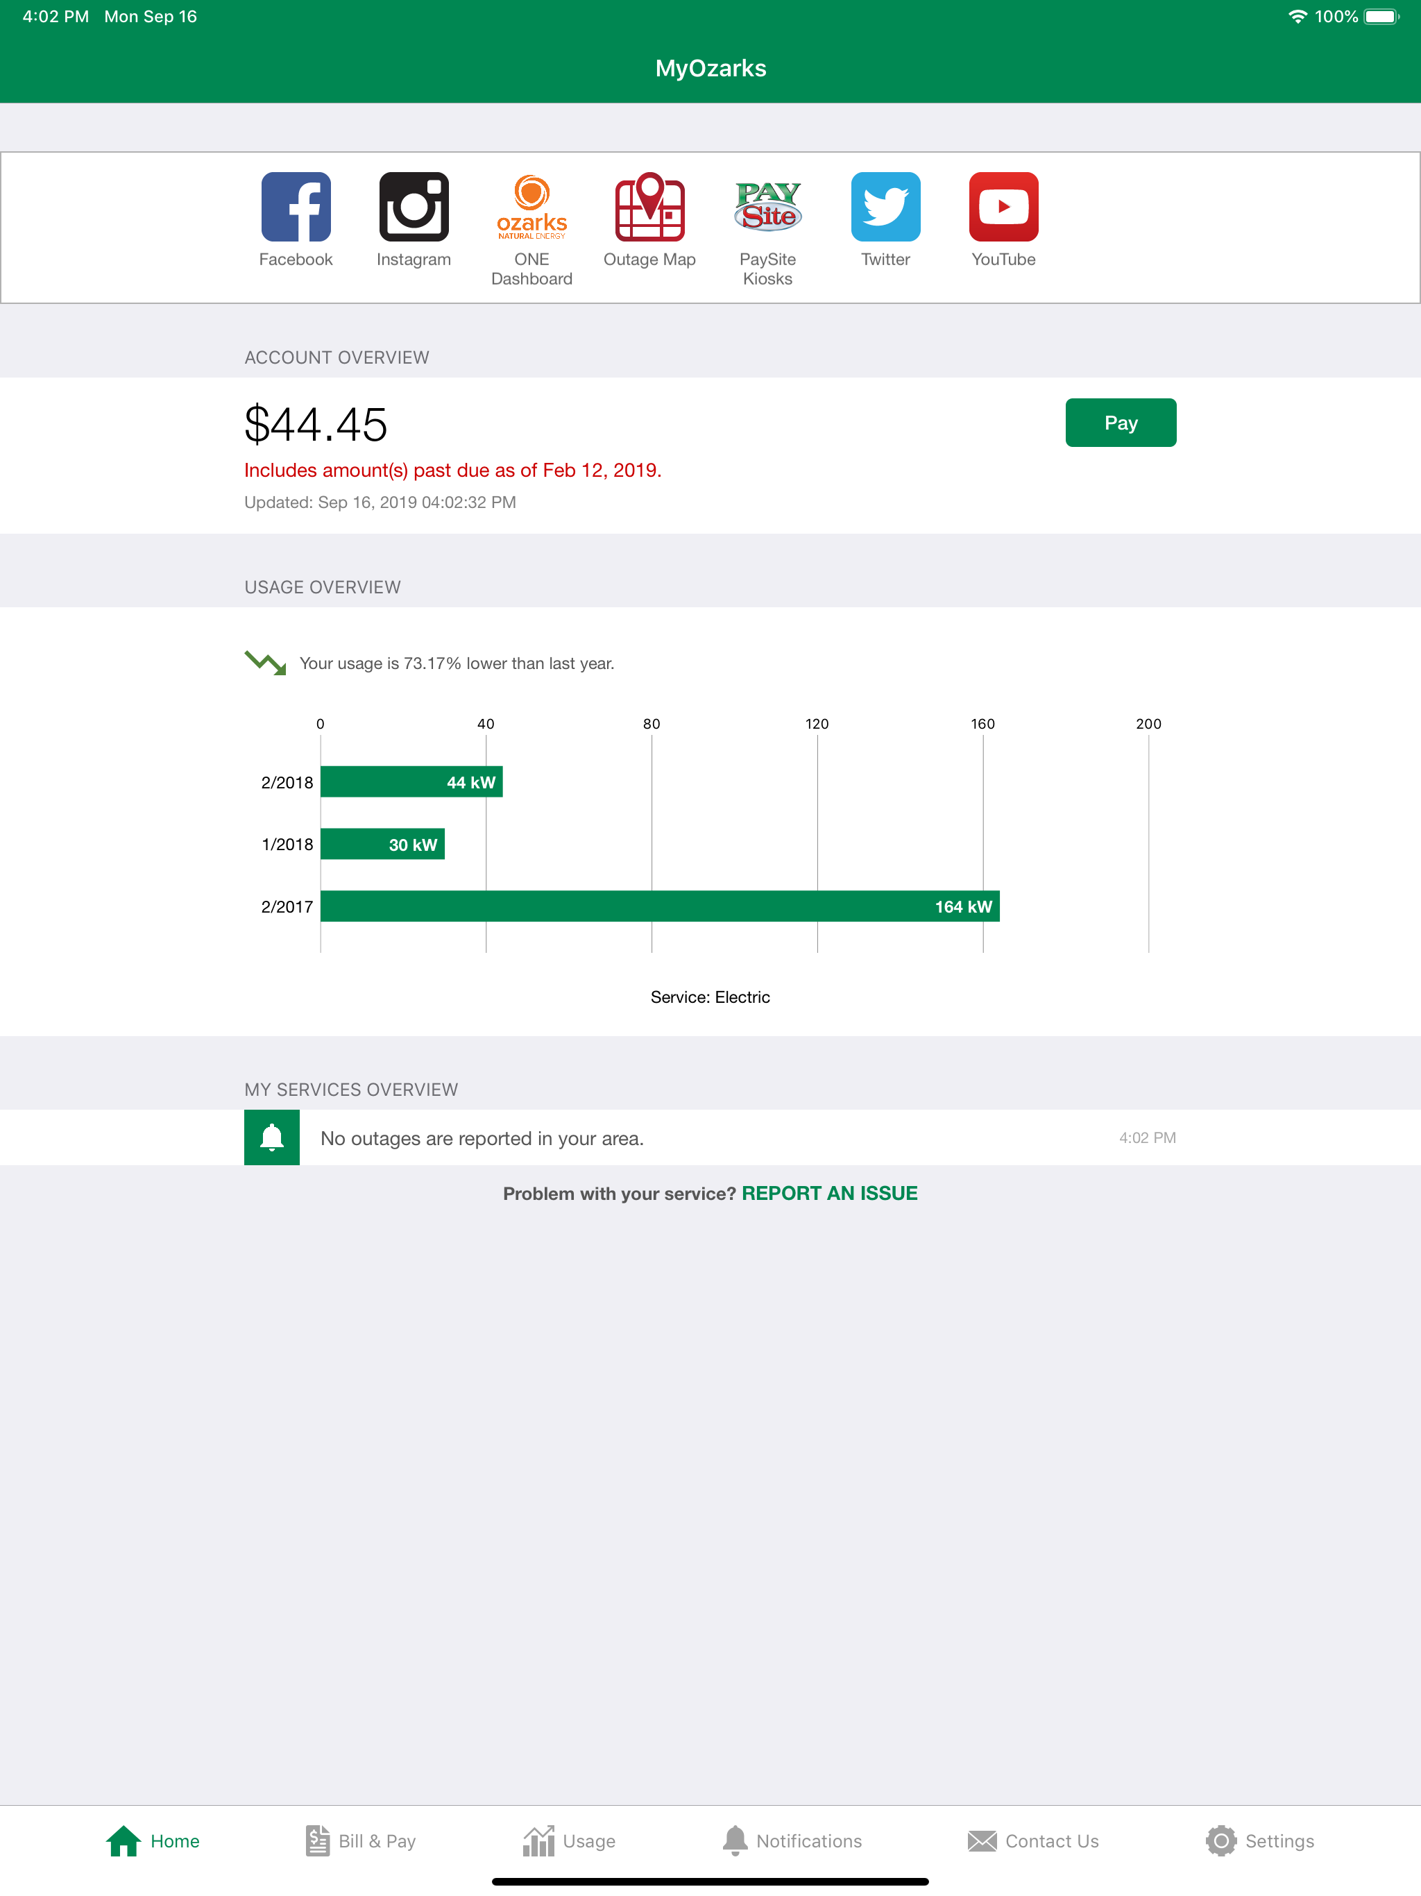1421x1896 pixels.
Task: Tap the no outages reported notification row
Action: pos(710,1137)
